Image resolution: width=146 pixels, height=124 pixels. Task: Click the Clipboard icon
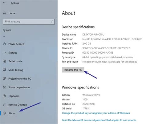click(4, 96)
